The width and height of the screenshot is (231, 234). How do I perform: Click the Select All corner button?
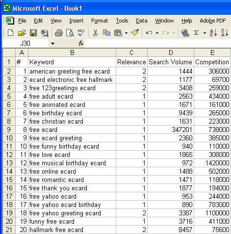[9, 52]
